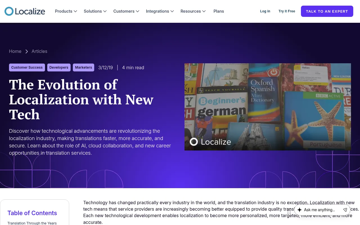Click the Ask me anything input field
The height and width of the screenshot is (225, 360).
[x=322, y=210]
